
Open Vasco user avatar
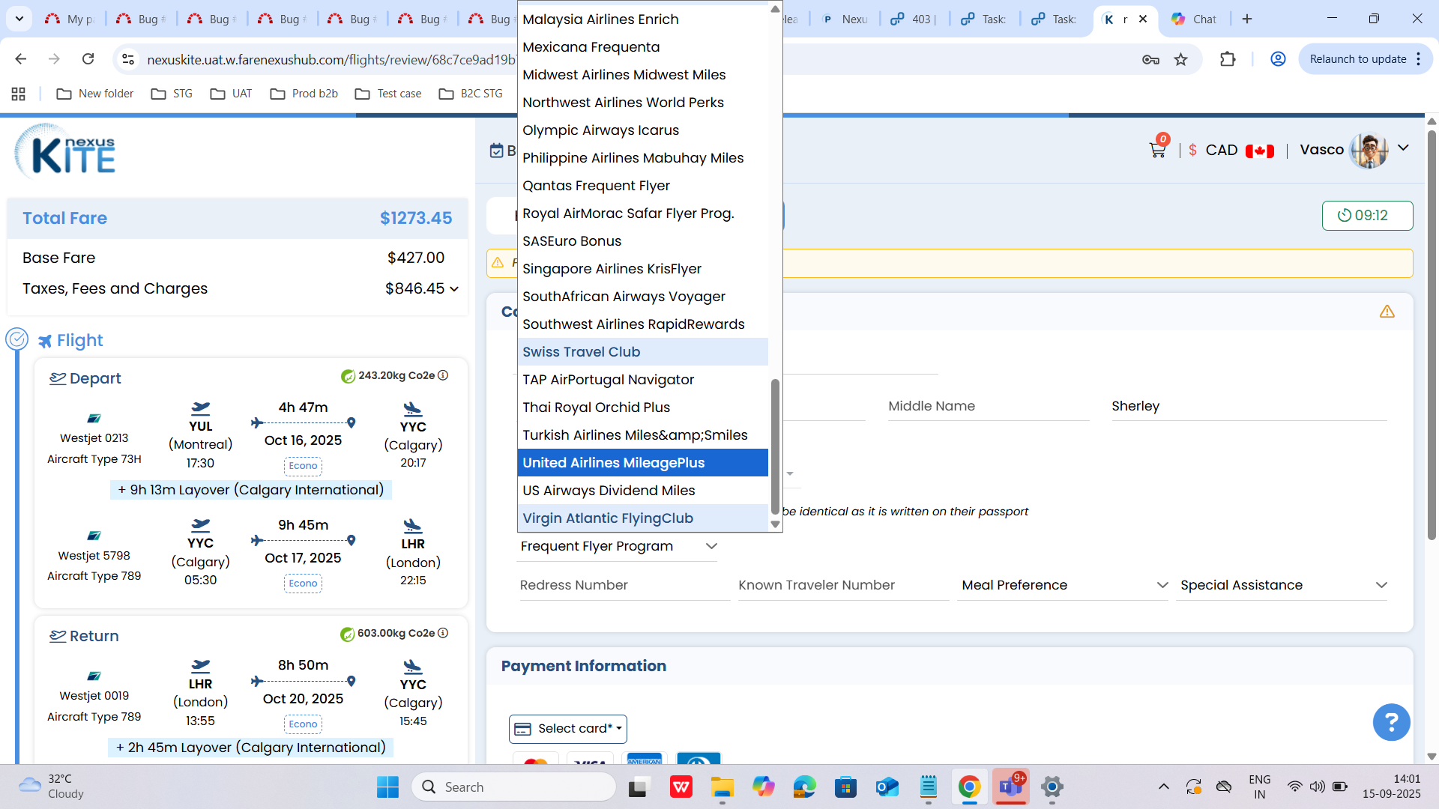tap(1369, 150)
